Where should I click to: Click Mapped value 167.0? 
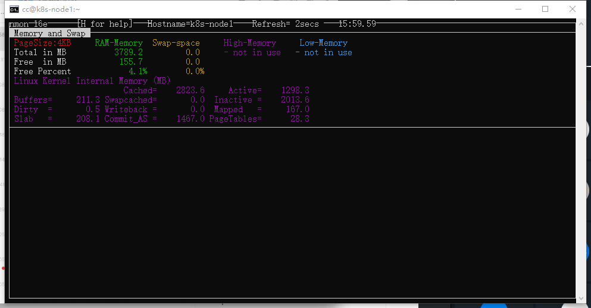click(298, 109)
